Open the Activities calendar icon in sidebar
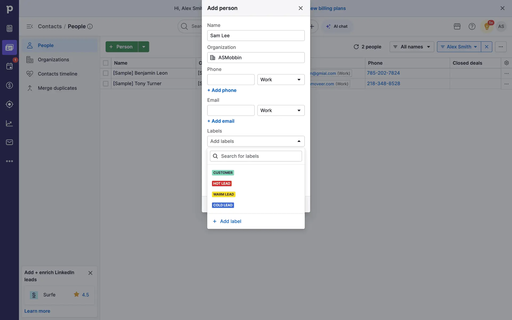Image resolution: width=512 pixels, height=320 pixels. pyautogui.click(x=9, y=66)
